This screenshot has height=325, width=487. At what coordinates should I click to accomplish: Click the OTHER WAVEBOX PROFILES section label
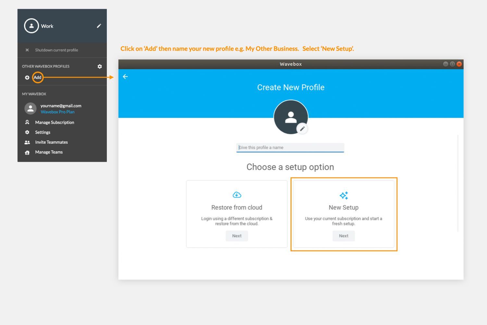pyautogui.click(x=46, y=66)
